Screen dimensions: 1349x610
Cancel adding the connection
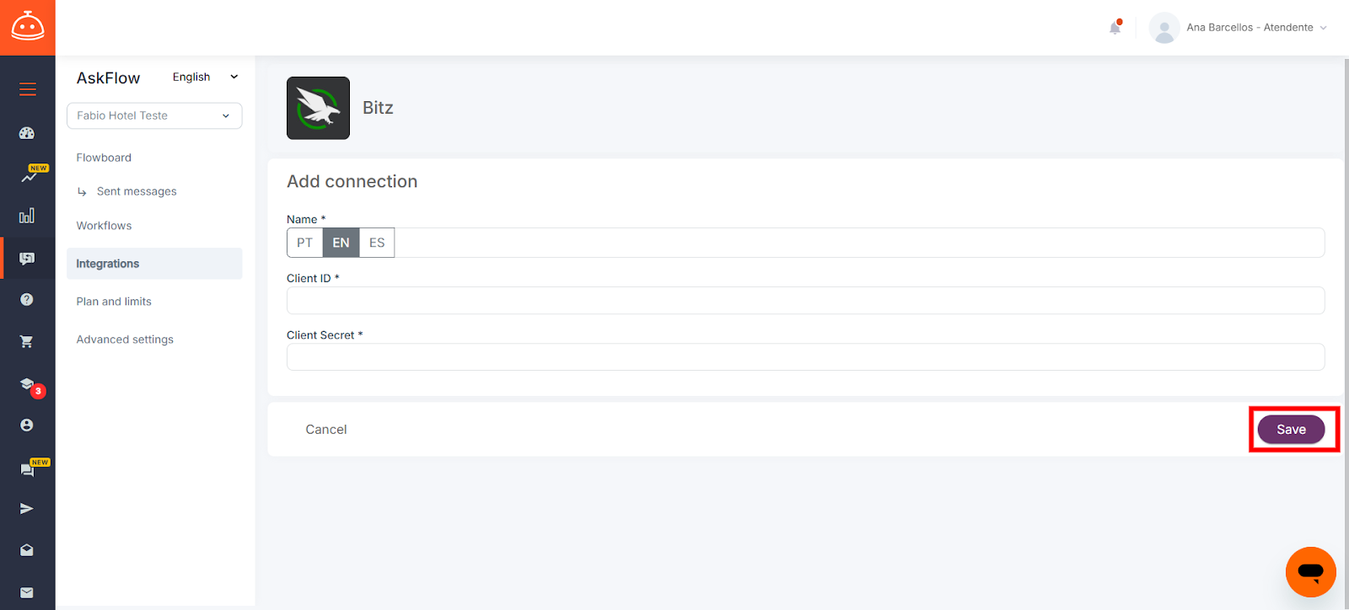[x=326, y=430]
